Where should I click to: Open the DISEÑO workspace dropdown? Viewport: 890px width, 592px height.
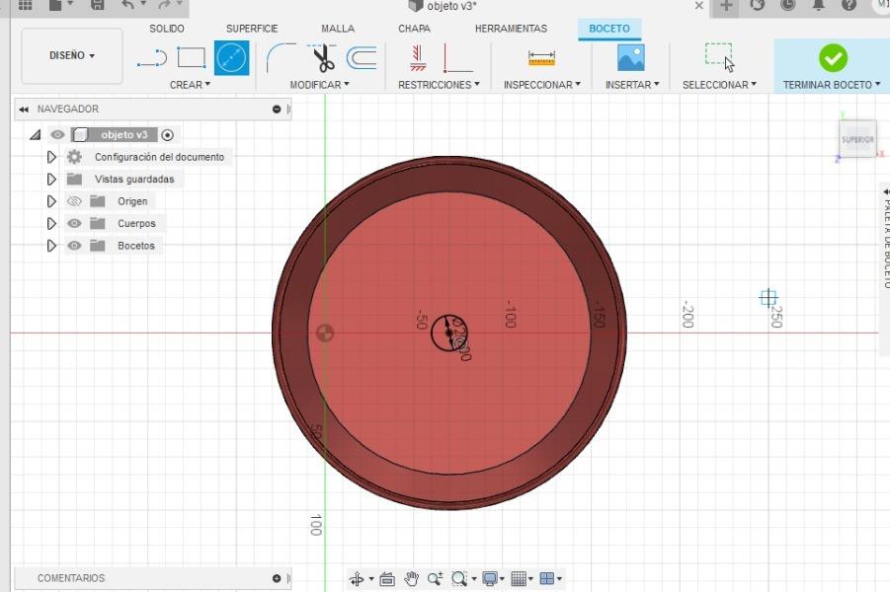click(72, 55)
